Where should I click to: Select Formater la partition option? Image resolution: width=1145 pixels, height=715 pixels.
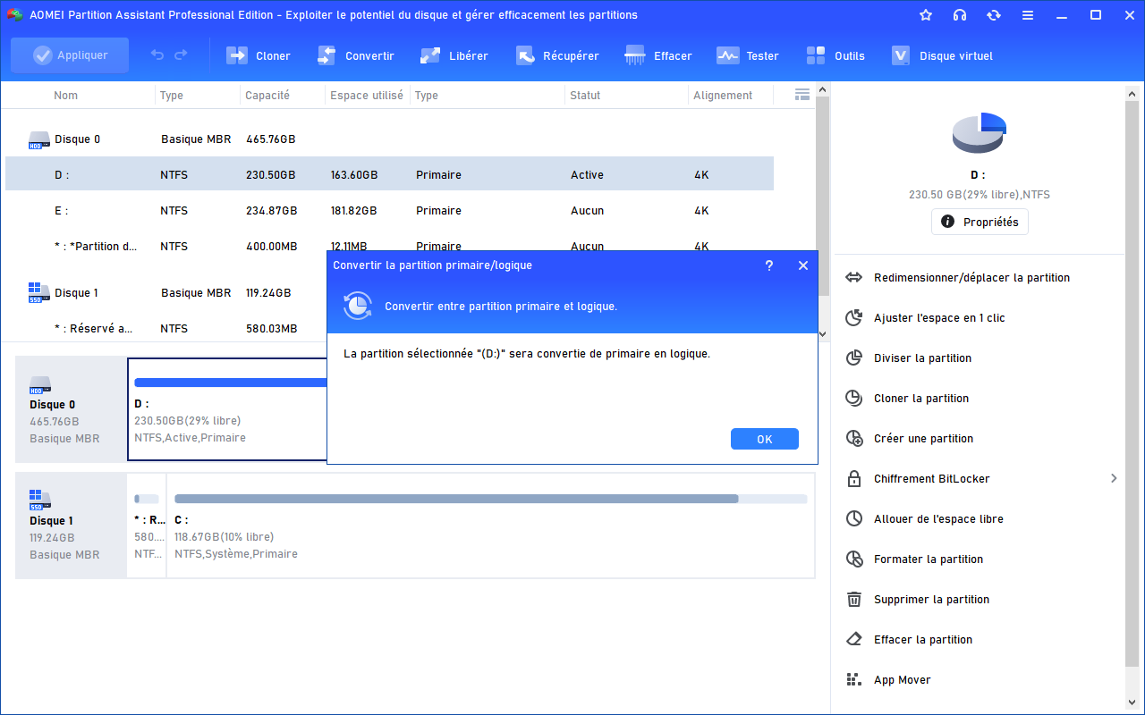(x=928, y=559)
